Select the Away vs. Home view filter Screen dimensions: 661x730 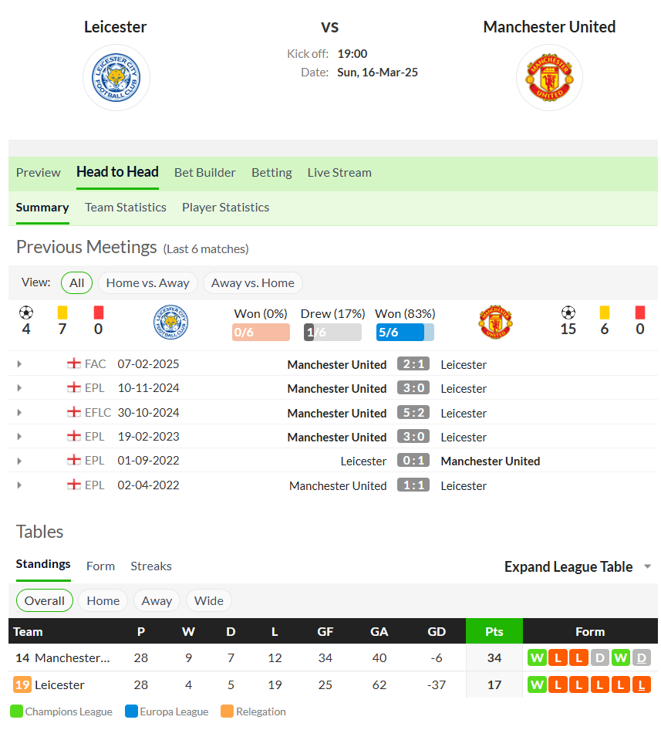click(x=253, y=283)
